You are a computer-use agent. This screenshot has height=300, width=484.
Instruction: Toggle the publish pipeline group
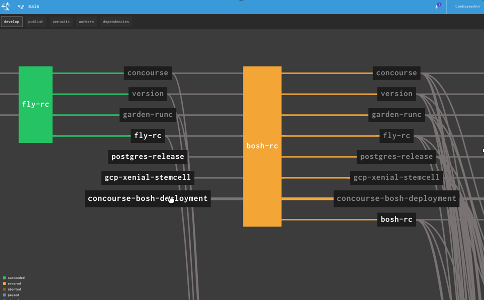36,22
